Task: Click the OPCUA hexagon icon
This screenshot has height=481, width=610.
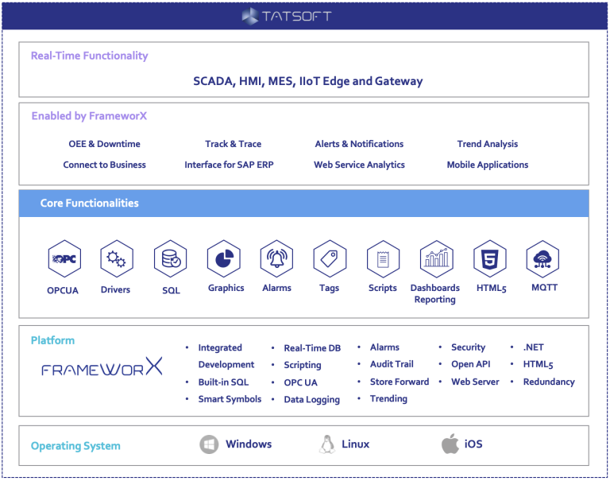Action: click(x=64, y=259)
